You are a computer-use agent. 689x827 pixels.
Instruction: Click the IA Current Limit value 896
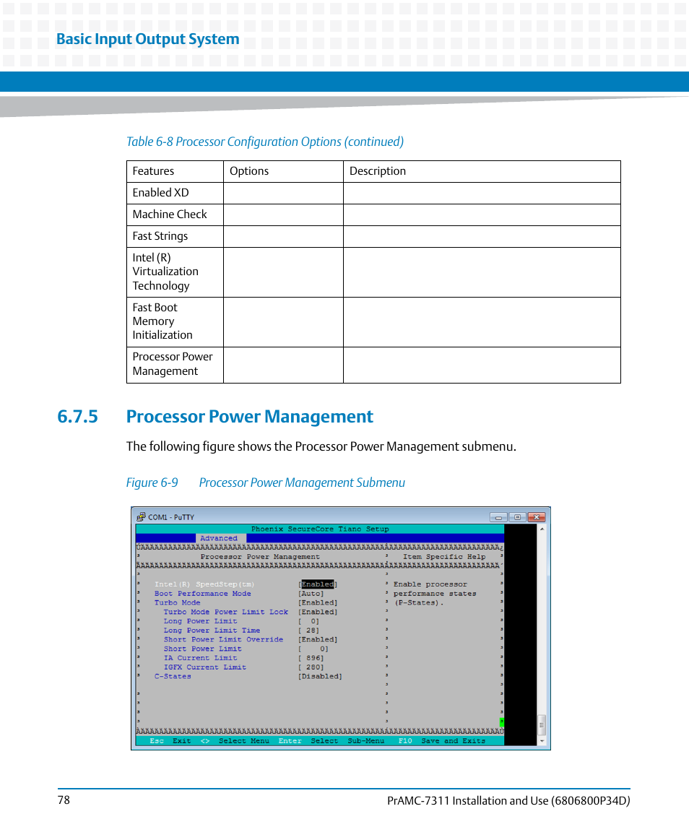311,658
